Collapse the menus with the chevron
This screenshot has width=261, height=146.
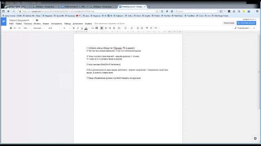point(254,28)
